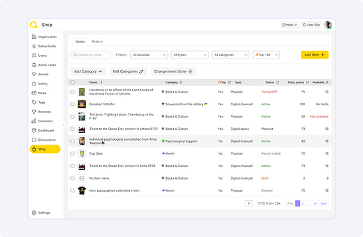Screen dimensions: 363x237
Task: Click 'Psychological support' category text
Action: [x=181, y=141]
